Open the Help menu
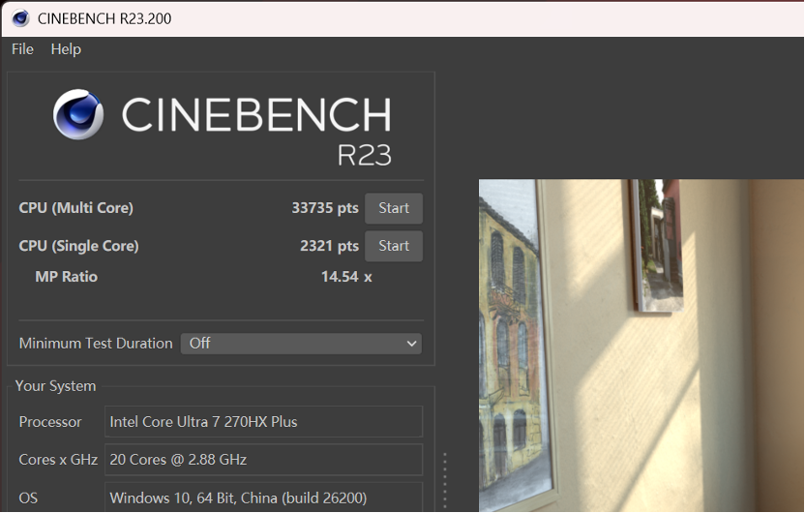The height and width of the screenshot is (513, 805). (66, 49)
